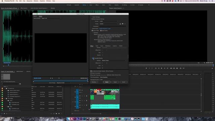Open the Captions tab
Viewport: 215px width, 121px height.
point(115,46)
